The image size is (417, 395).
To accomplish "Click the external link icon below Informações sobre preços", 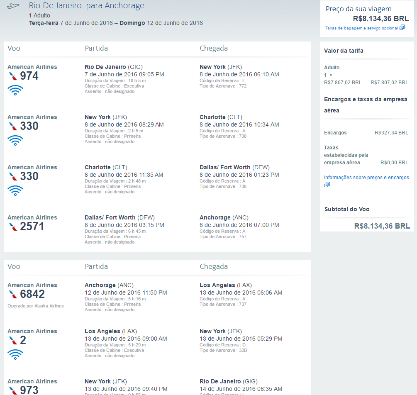I will pyautogui.click(x=327, y=185).
